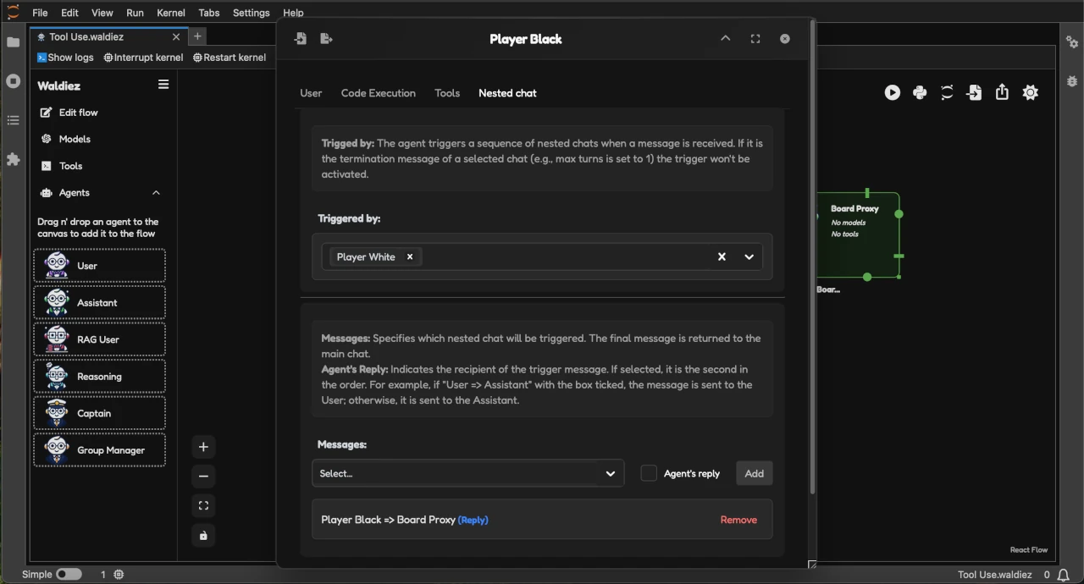The image size is (1084, 584).
Task: Zoom in on the canvas
Action: click(x=203, y=446)
